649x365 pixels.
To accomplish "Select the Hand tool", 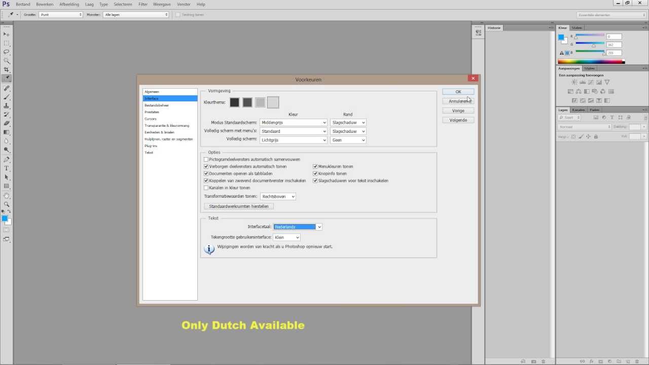I will point(7,195).
